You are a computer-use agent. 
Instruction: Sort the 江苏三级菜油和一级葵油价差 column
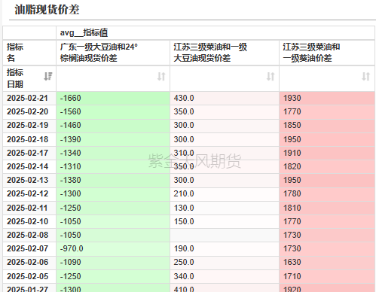(366, 76)
